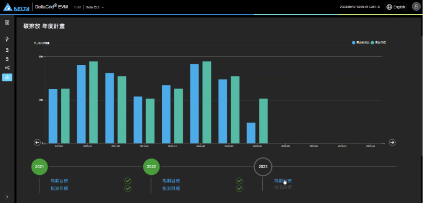Viewport: 423px width, 203px height.
Task: Click checkmark beside 2022 指派目標
Action: (x=239, y=188)
